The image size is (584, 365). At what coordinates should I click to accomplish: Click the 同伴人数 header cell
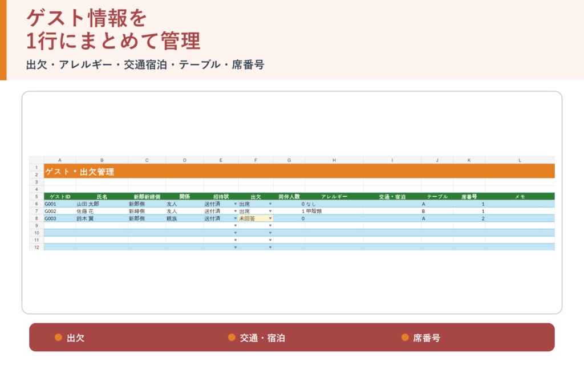tap(289, 197)
